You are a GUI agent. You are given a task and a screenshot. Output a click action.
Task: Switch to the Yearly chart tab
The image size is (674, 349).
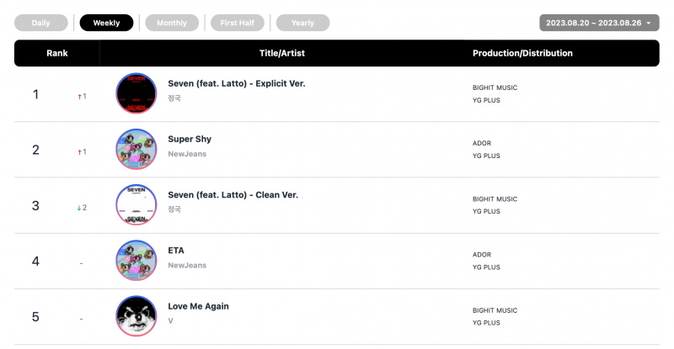302,23
